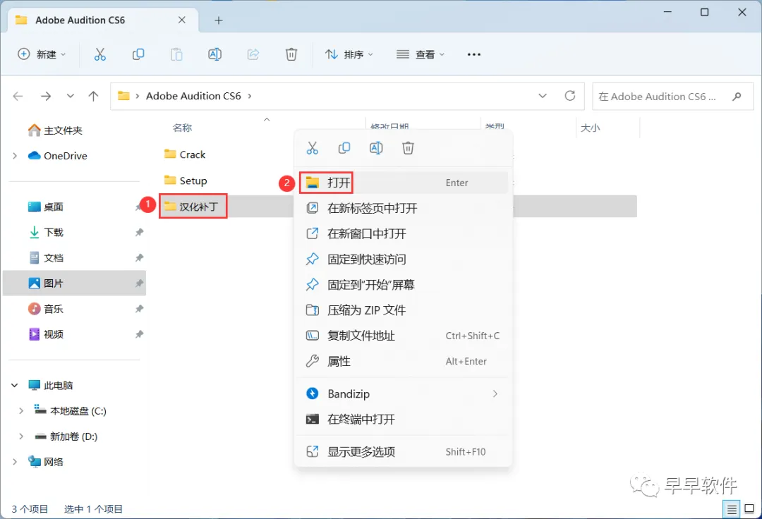
Task: Select 在终端中打开 menu item
Action: (404, 419)
